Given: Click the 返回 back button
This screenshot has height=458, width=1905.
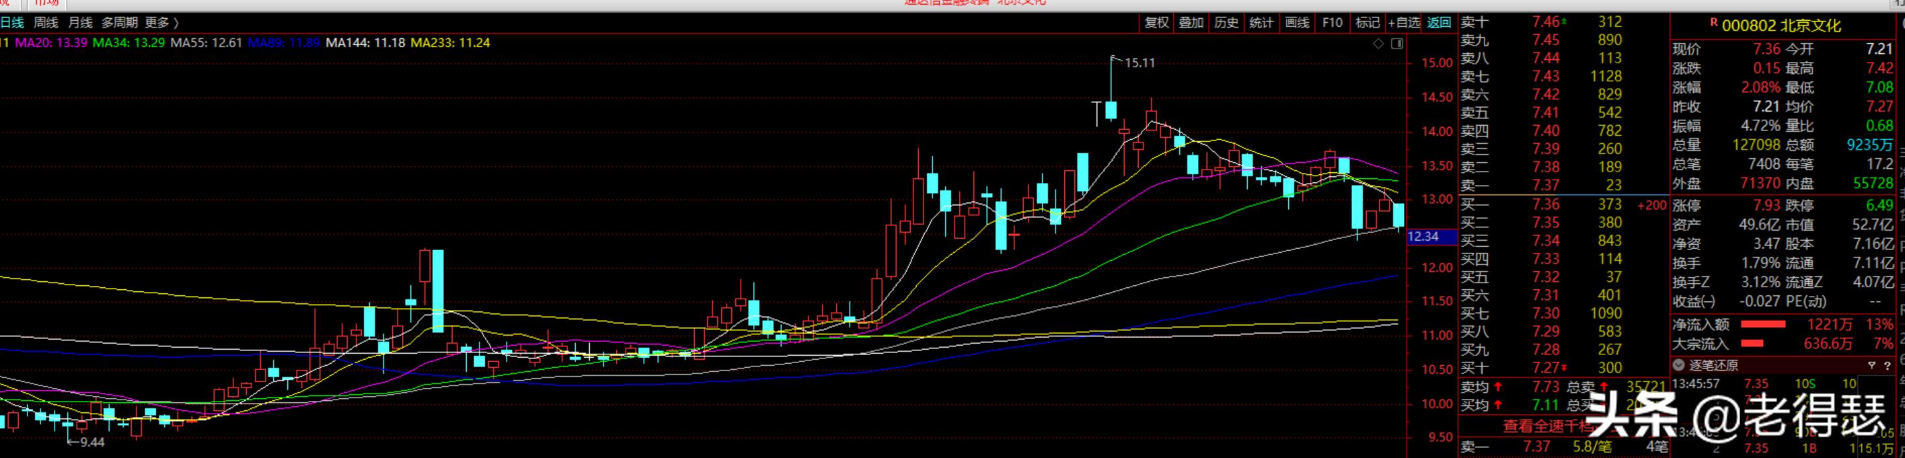Looking at the screenshot, I should click(1439, 23).
